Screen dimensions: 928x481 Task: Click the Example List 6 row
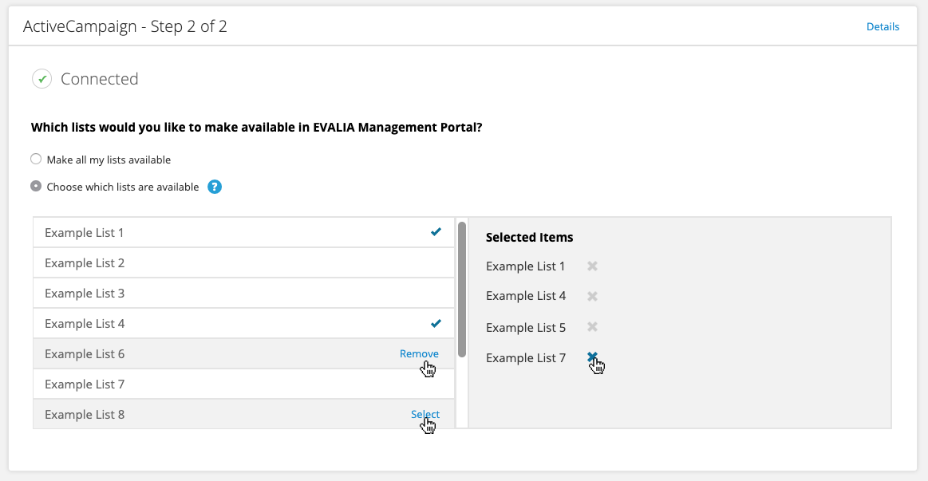coord(244,354)
